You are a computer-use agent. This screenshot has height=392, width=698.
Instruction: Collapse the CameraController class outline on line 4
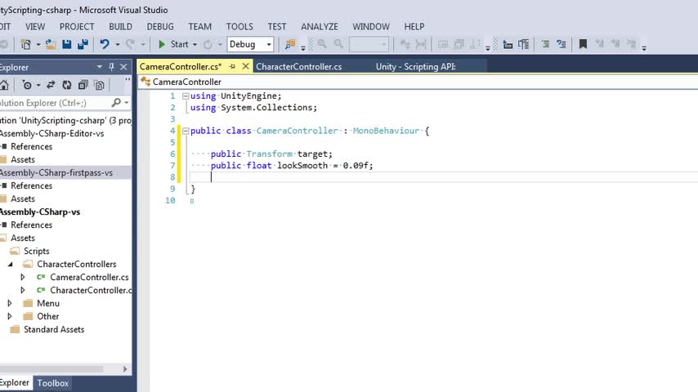186,131
